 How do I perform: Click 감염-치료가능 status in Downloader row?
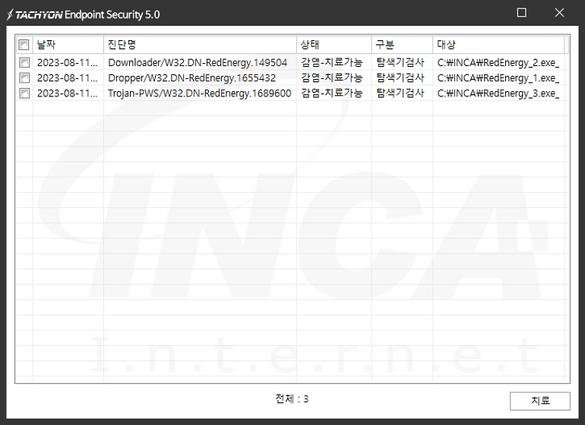coord(332,62)
